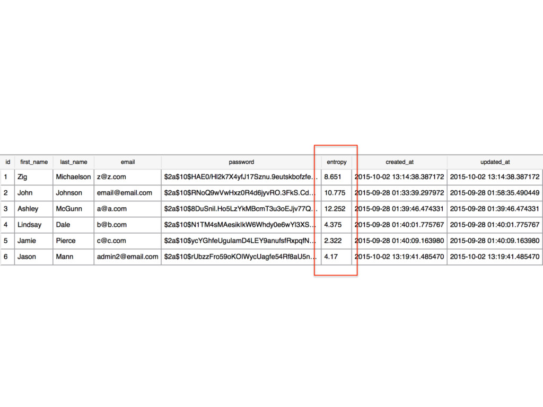Select last name cell Mann
Screen dimensions: 543x407
pyautogui.click(x=73, y=256)
